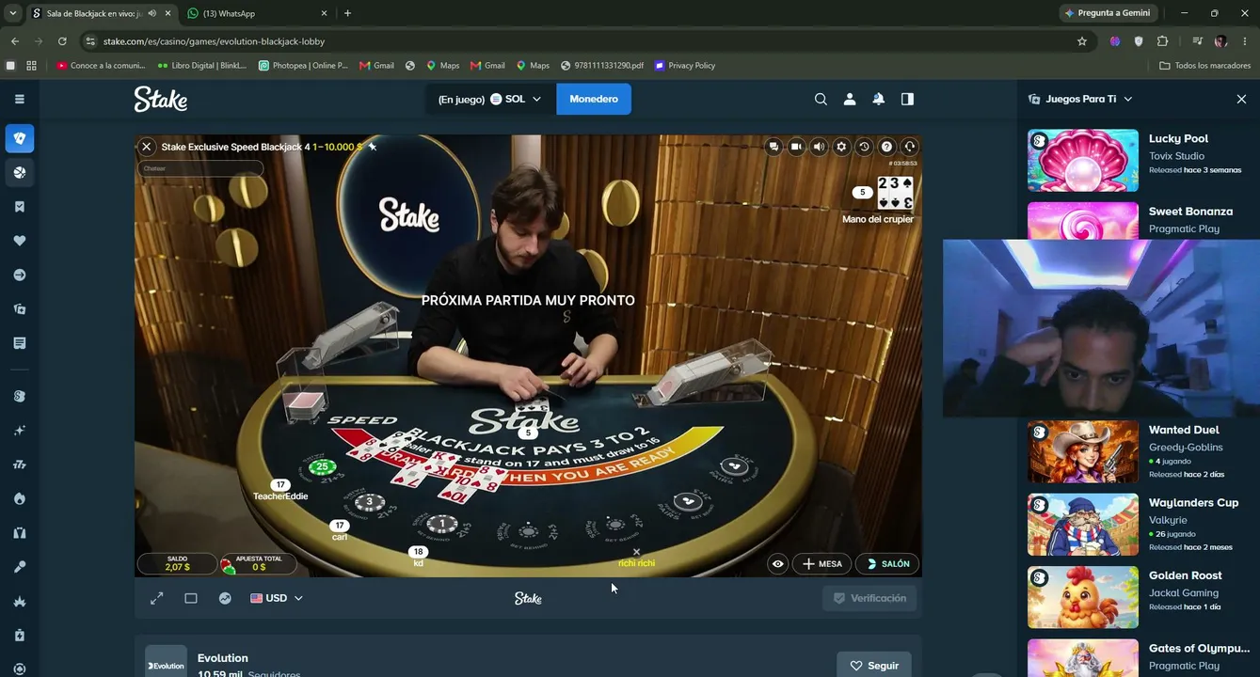Toggle the game video camera
This screenshot has height=677, width=1260.
click(x=796, y=147)
